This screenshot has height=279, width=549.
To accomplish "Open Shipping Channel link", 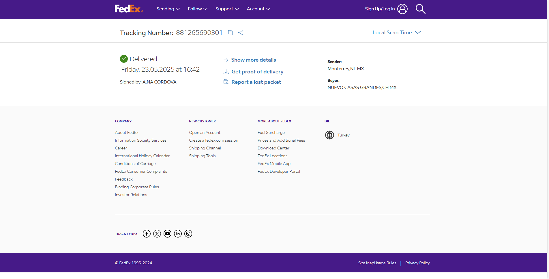I will click(x=205, y=148).
